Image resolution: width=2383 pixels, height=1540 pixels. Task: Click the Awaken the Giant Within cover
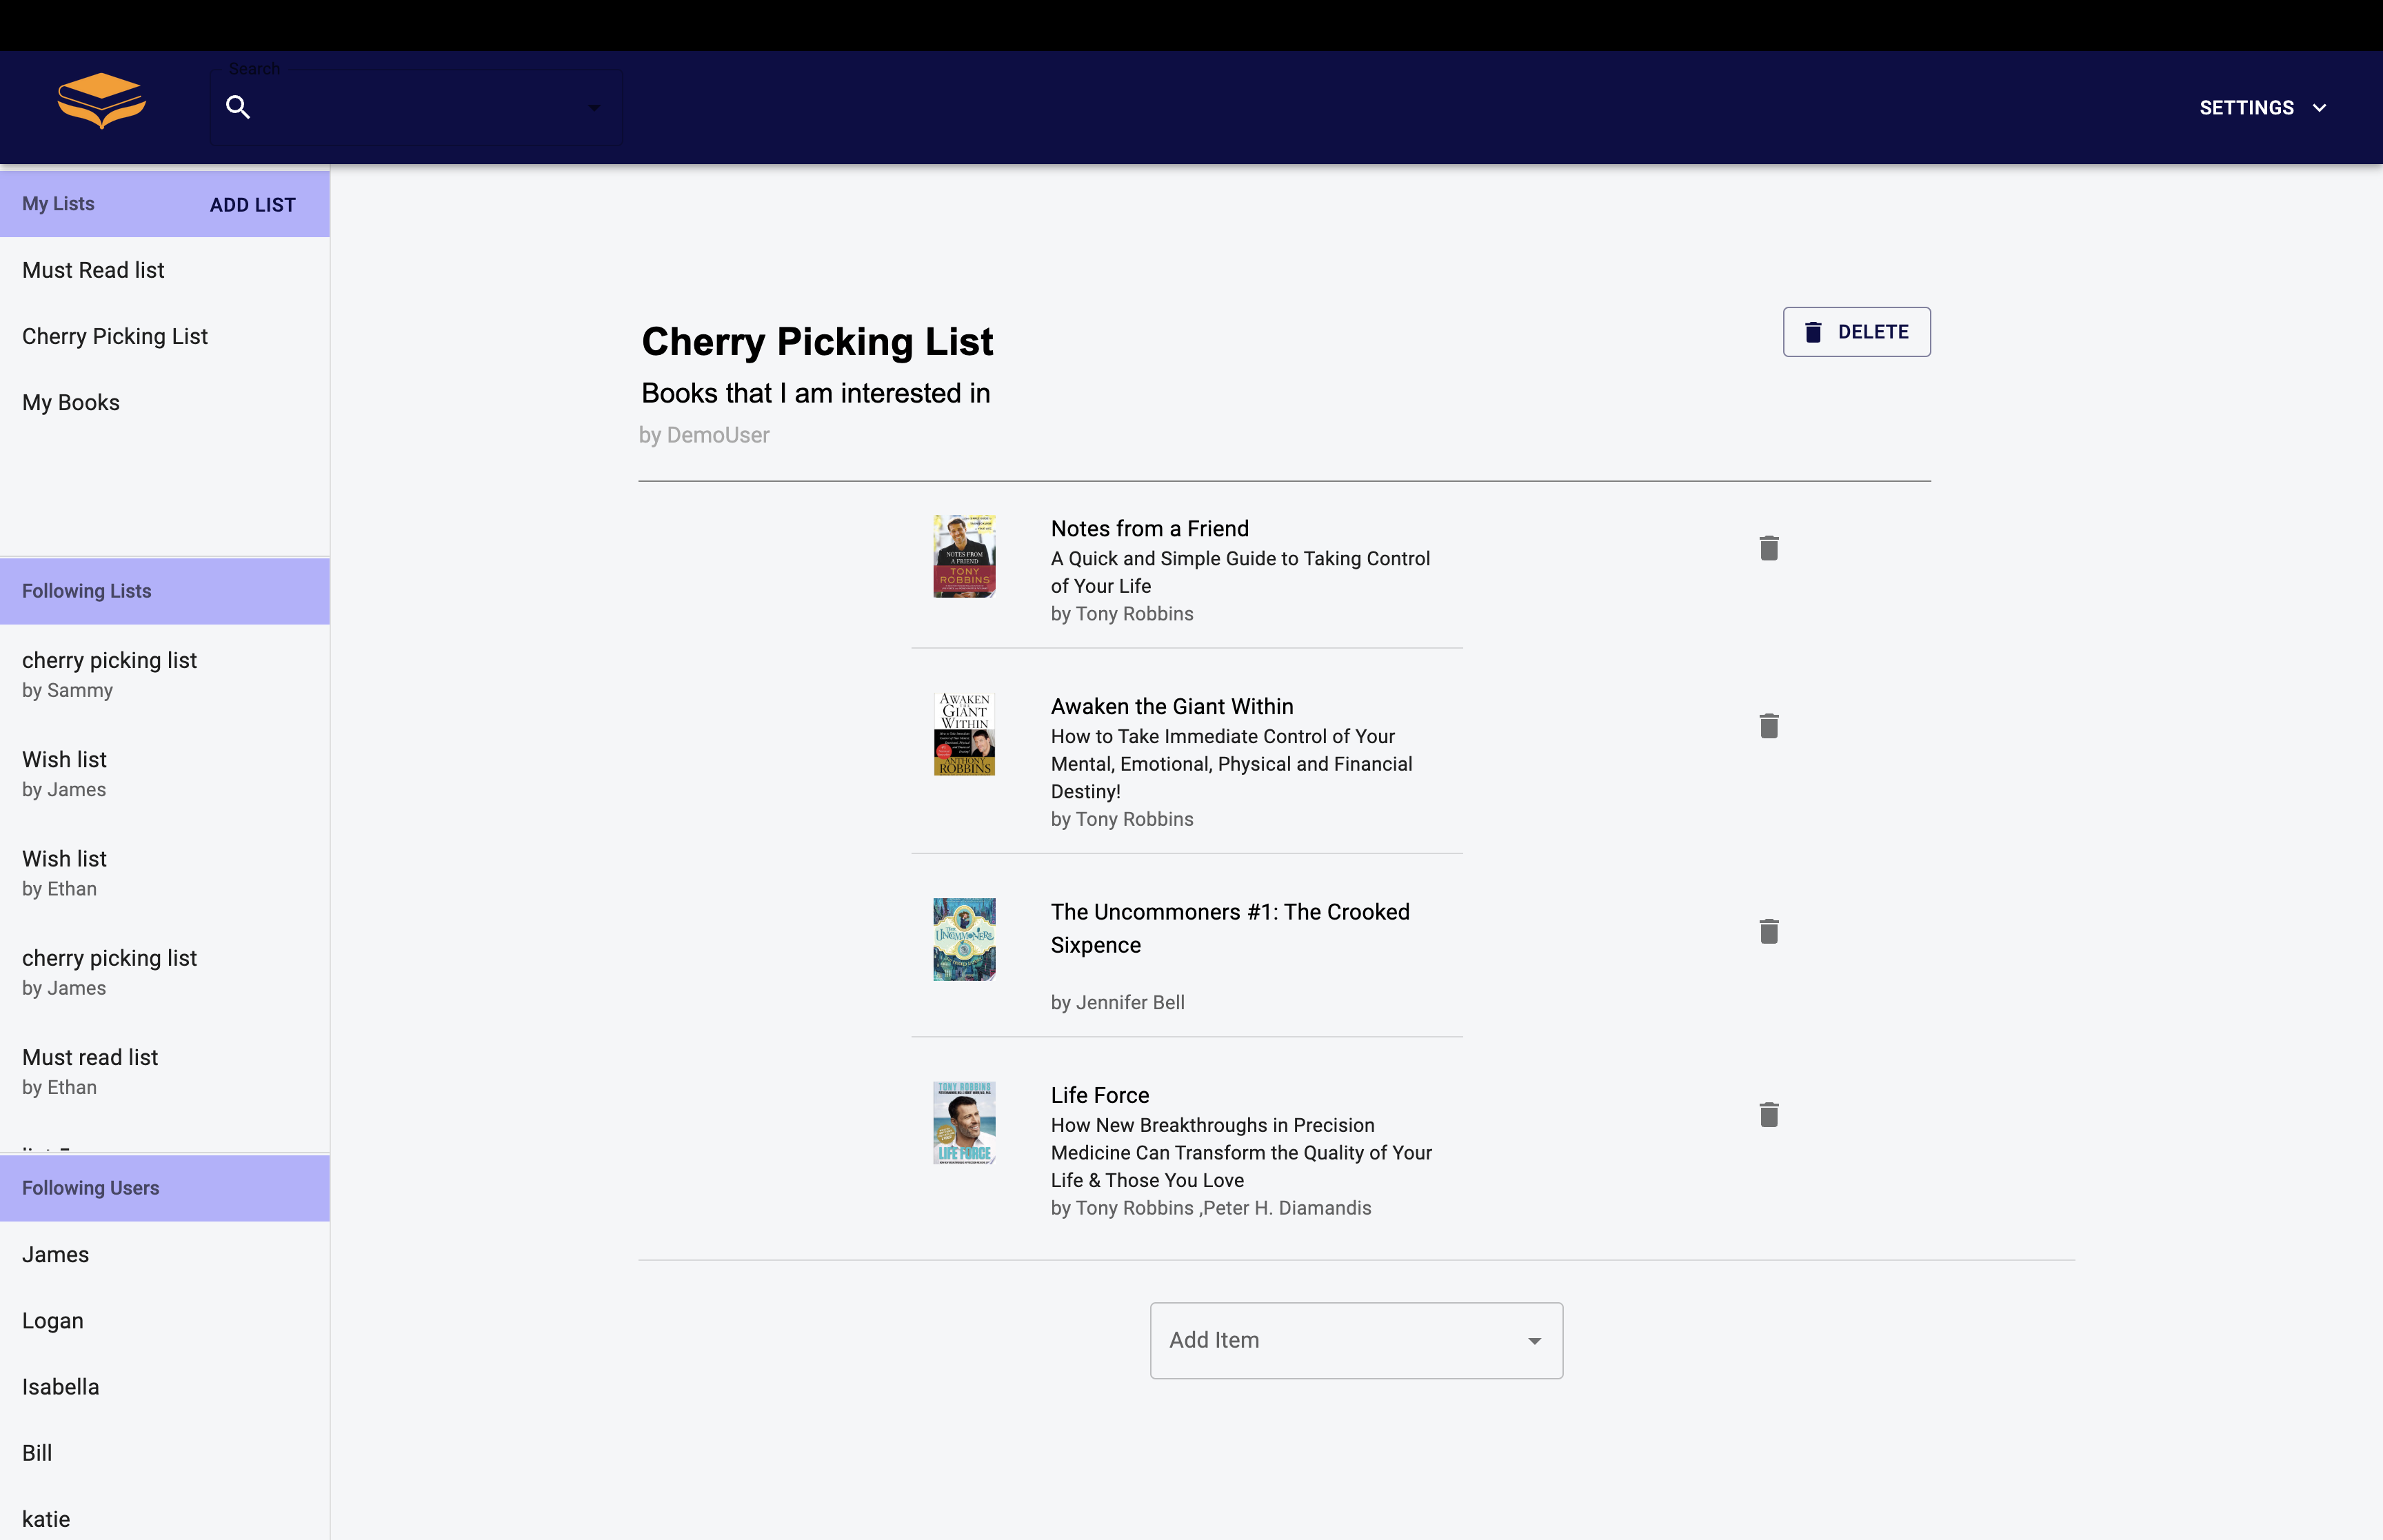(x=964, y=734)
